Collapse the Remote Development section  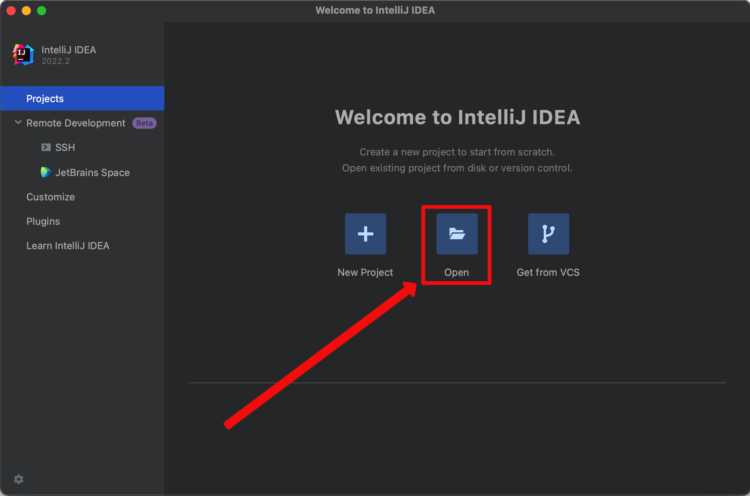pyautogui.click(x=18, y=122)
